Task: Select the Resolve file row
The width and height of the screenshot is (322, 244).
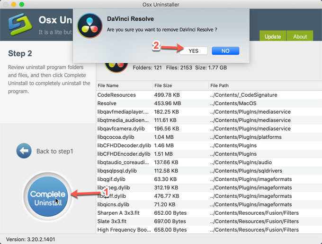Action: click(x=209, y=103)
